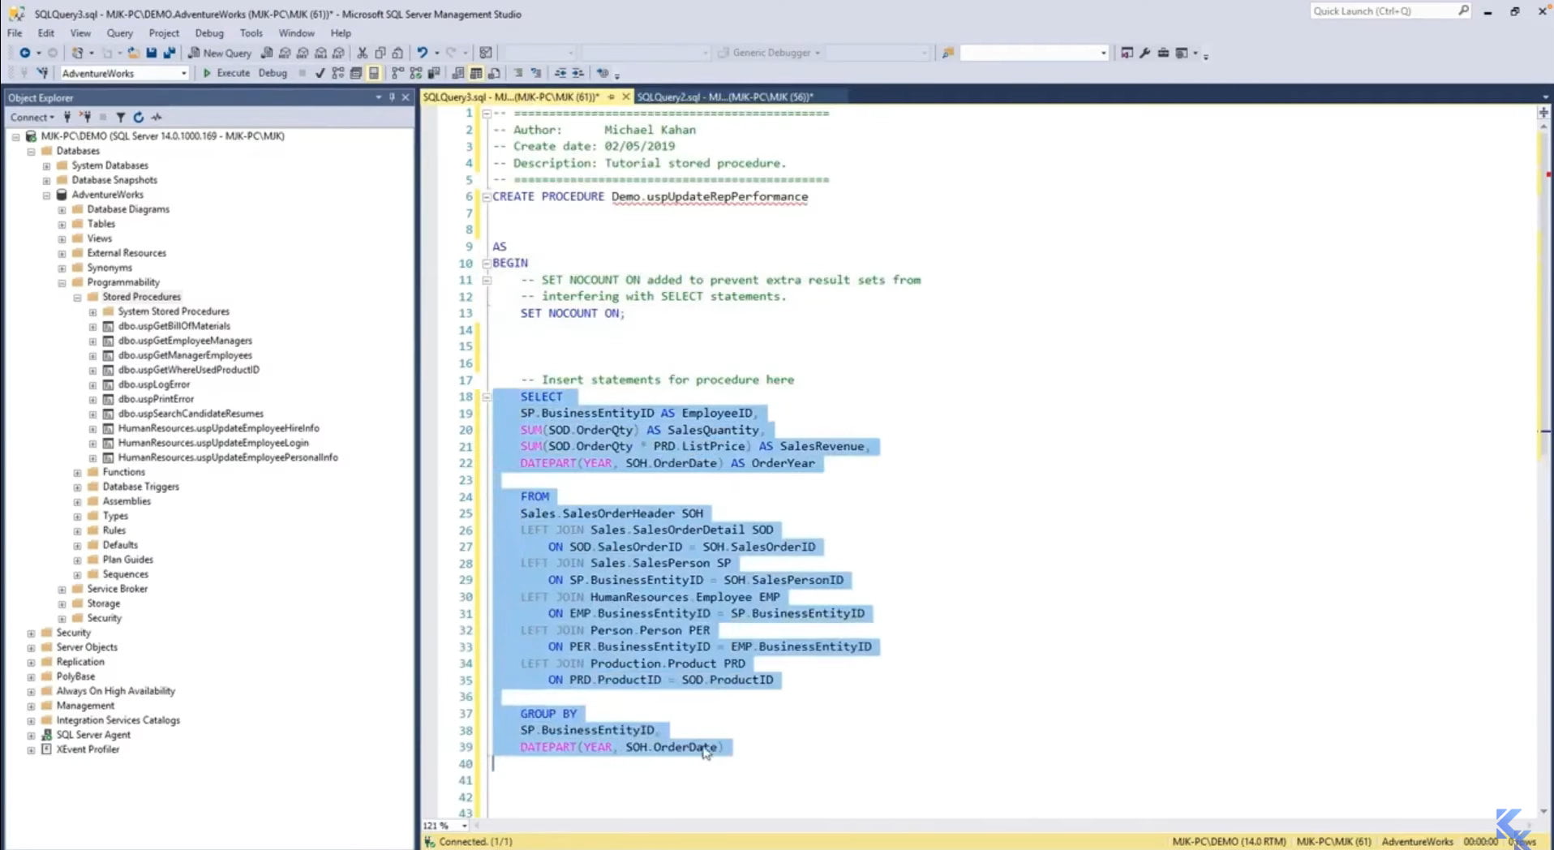Screen dimensions: 1554x850
Task: Collapse the Stored Procedures folder
Action: [x=77, y=297]
